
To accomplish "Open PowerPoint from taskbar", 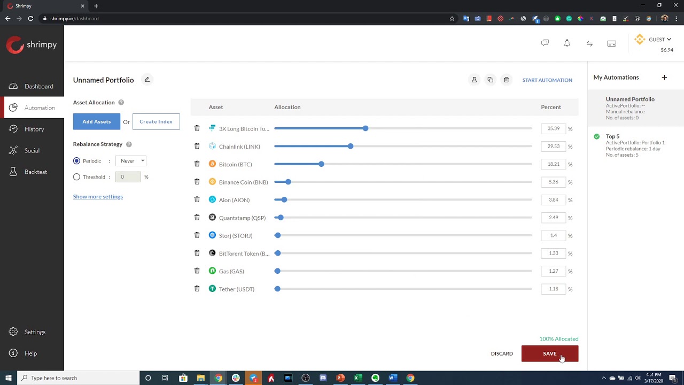I will pos(340,378).
